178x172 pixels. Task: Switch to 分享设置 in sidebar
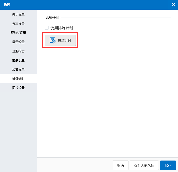pyautogui.click(x=18, y=24)
